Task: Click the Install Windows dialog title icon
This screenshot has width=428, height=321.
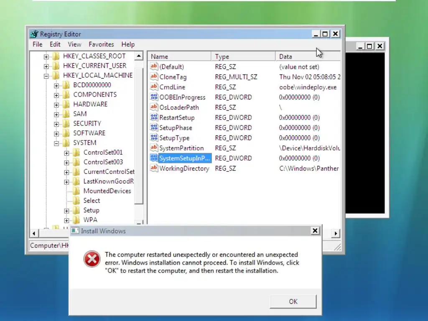Action: [75, 231]
